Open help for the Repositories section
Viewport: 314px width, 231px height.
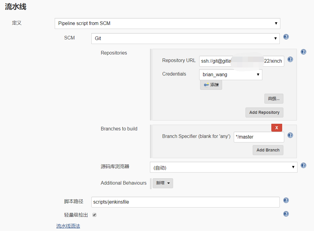[303, 52]
